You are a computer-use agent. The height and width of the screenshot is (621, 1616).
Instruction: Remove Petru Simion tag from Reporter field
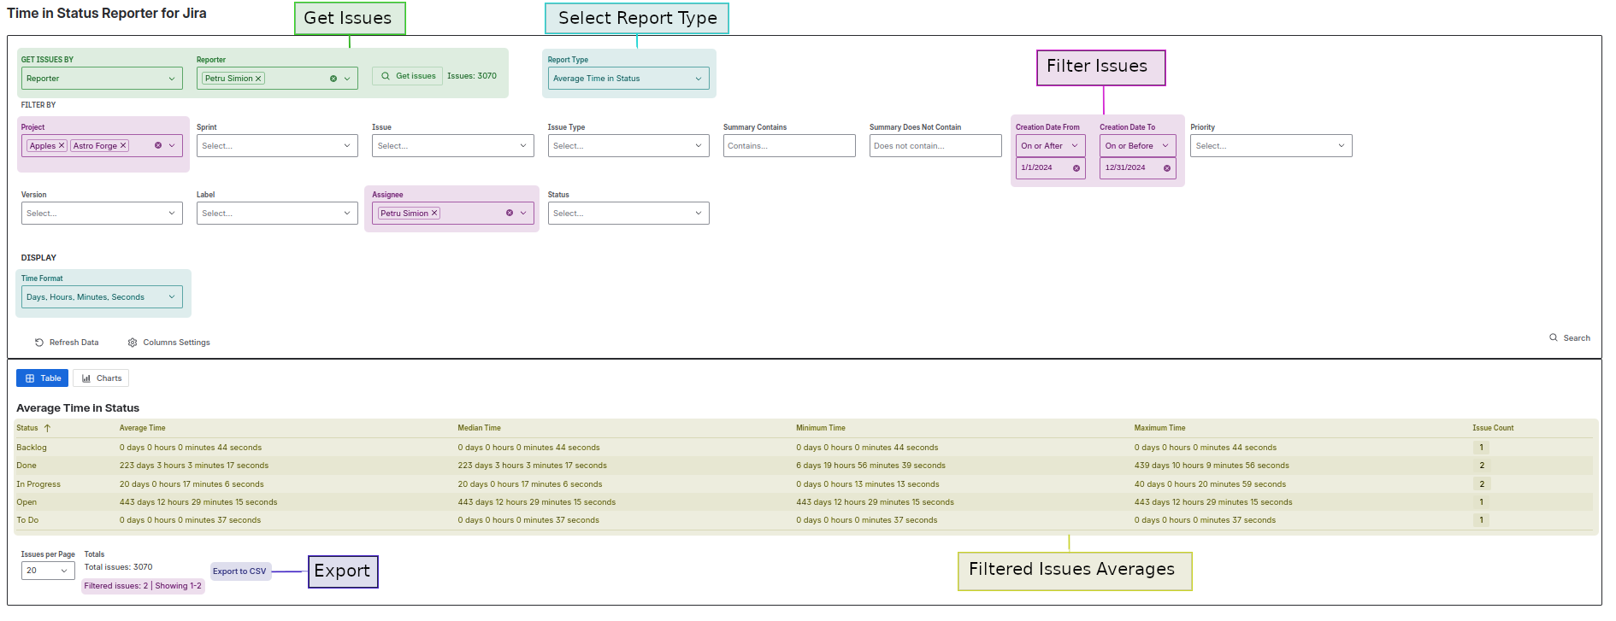(258, 79)
